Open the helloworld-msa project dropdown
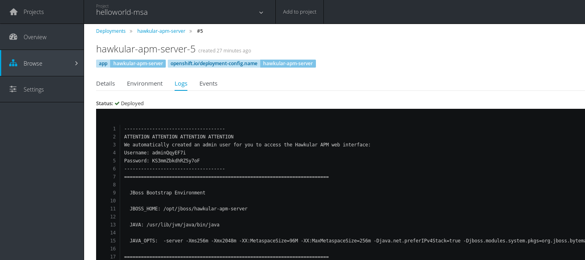Viewport: 585px width, 260px height. pyautogui.click(x=180, y=12)
